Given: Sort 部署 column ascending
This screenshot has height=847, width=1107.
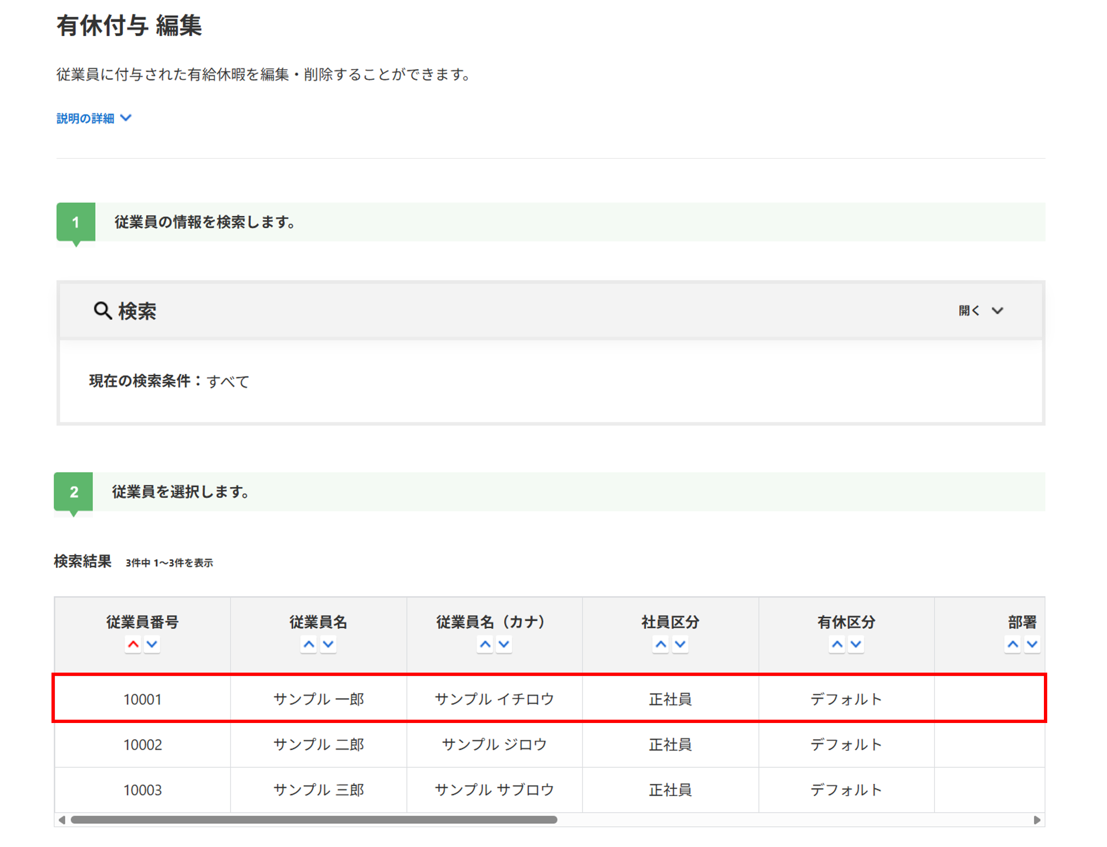Looking at the screenshot, I should tap(1013, 644).
